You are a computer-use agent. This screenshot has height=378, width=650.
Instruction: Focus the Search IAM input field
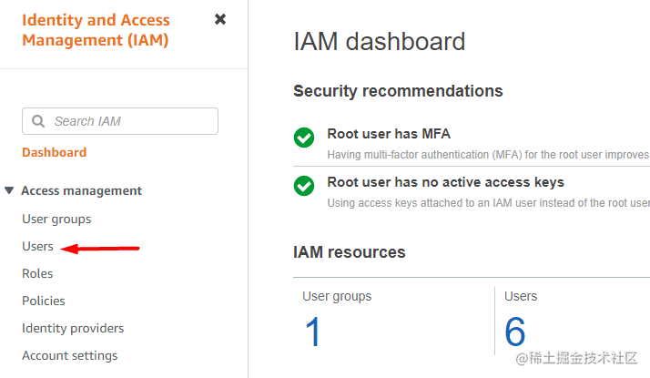click(127, 121)
